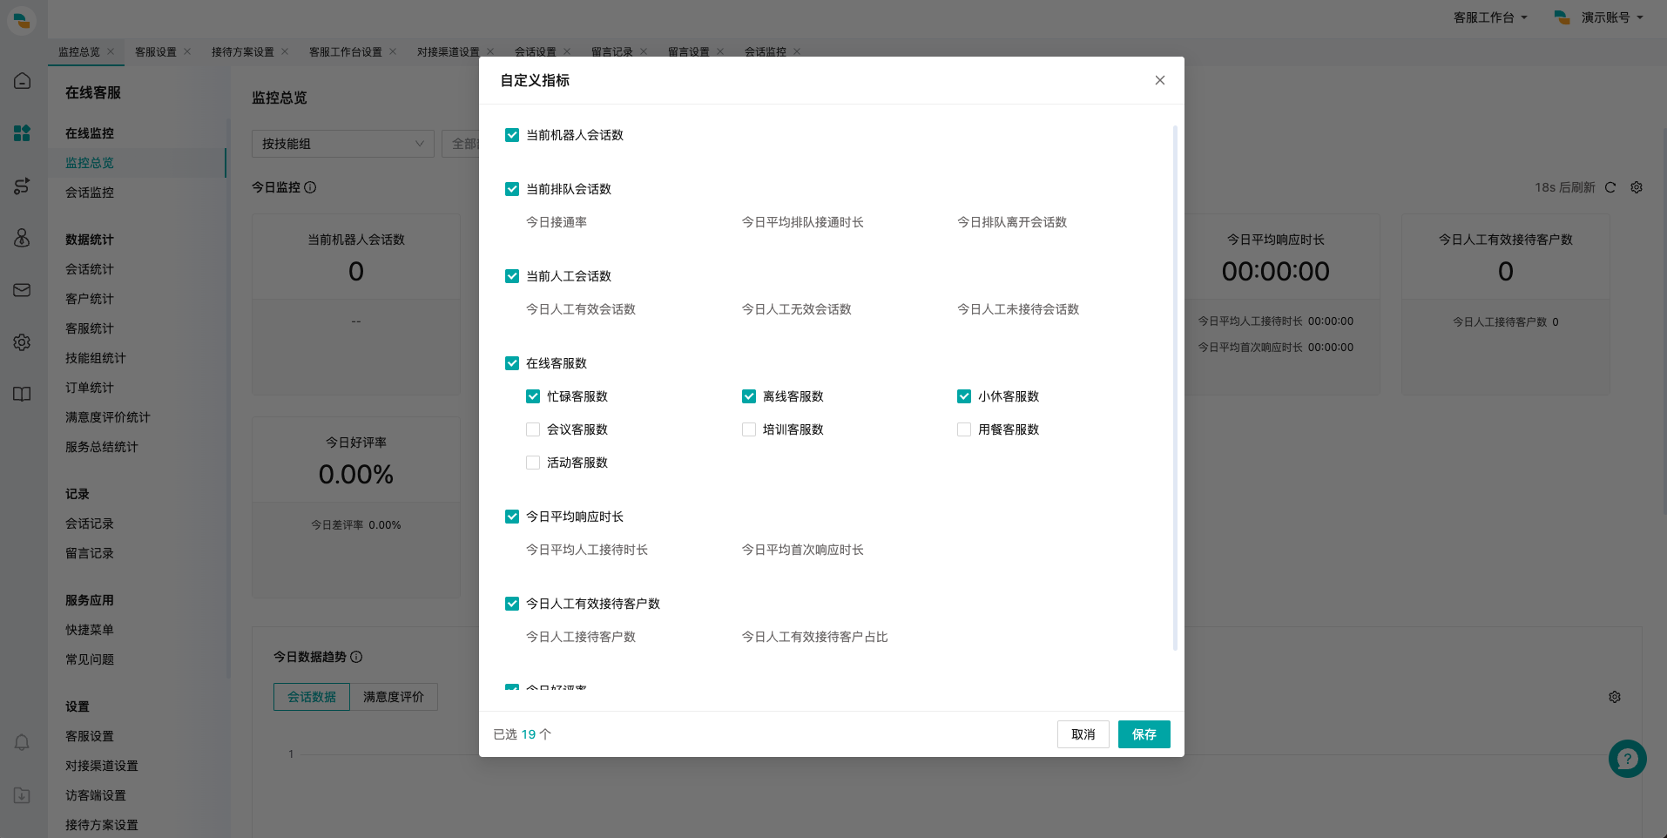Image resolution: width=1667 pixels, height=838 pixels.
Task: Click info icon beside 今日监控
Action: point(311,187)
